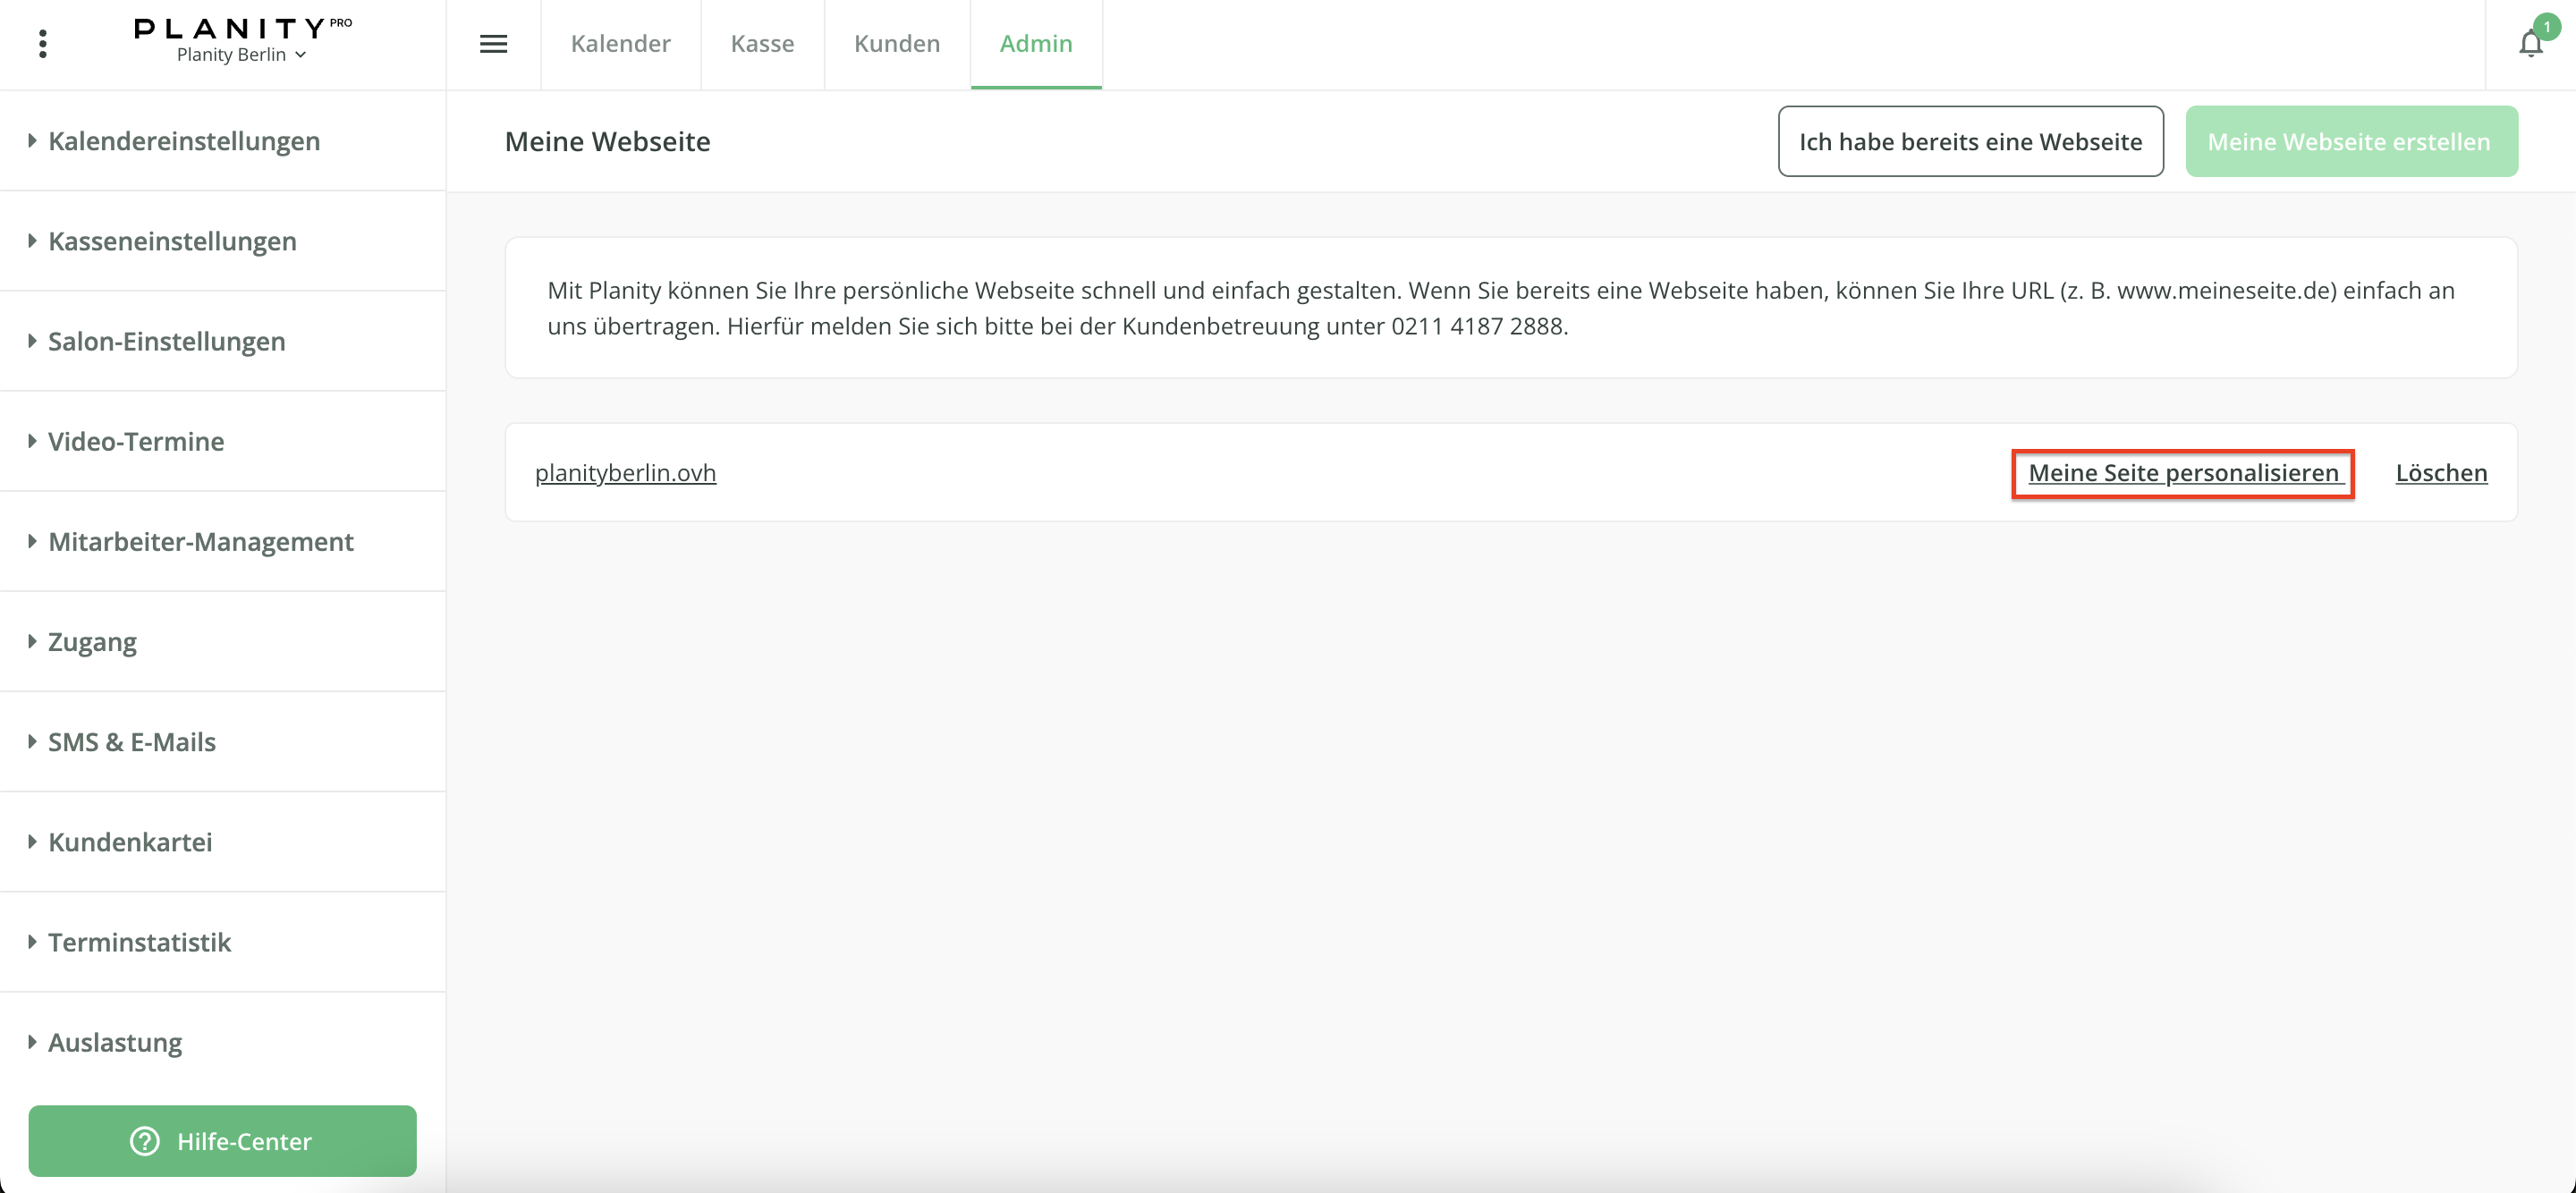Click Ich habe bereits eine Webseite button

[1970, 141]
